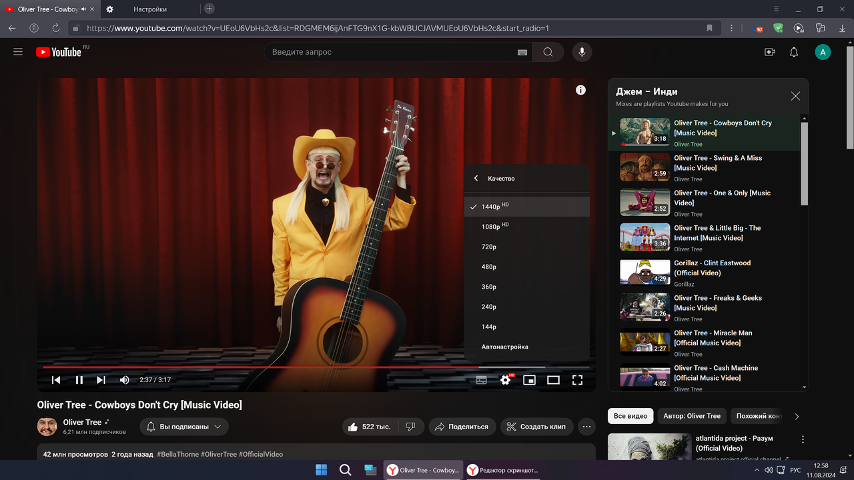Close the Джем – Инди playlist panel
This screenshot has height=480, width=854.
coord(795,96)
